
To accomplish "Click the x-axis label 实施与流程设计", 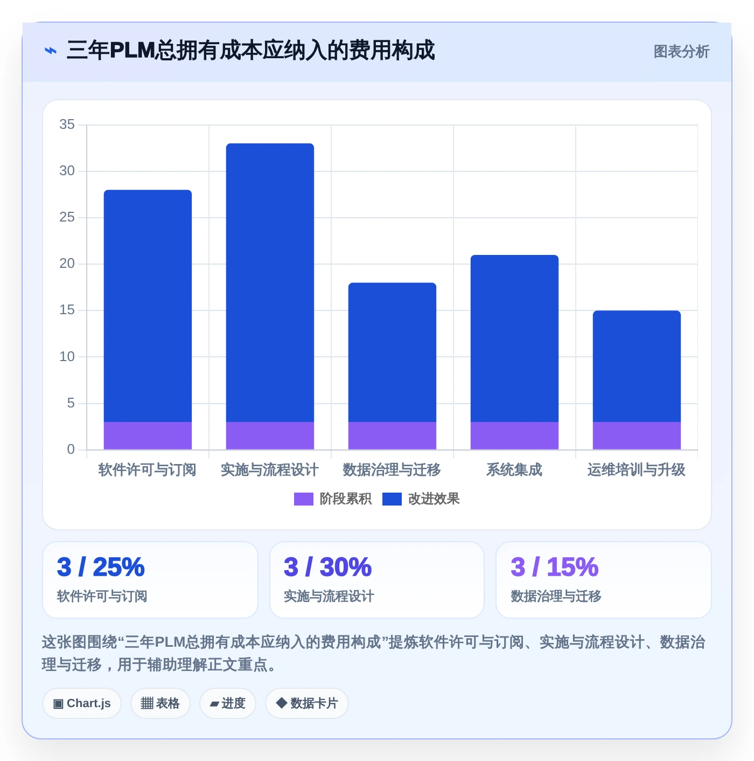I will 270,470.
